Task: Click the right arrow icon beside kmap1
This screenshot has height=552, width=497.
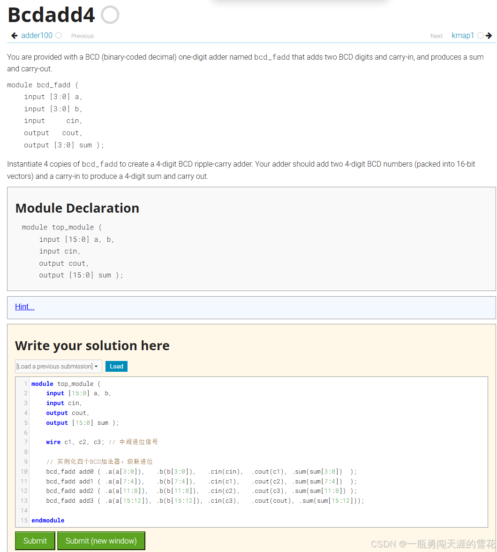Action: tap(489, 36)
